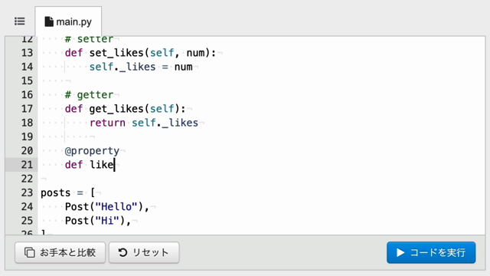This screenshot has width=490, height=276.
Task: Click 'num' parameter in set_likes definition
Action: tap(196, 53)
